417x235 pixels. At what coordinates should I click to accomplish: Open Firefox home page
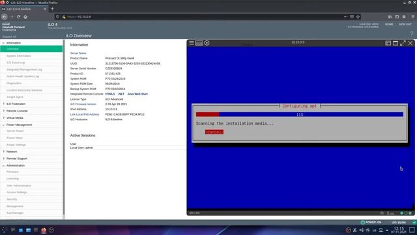(25, 16)
